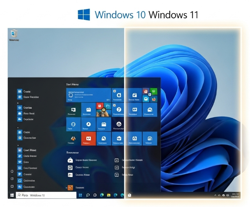Open the tile with orange hands icon
Viewport: 250px width, 207px height.
click(73, 139)
